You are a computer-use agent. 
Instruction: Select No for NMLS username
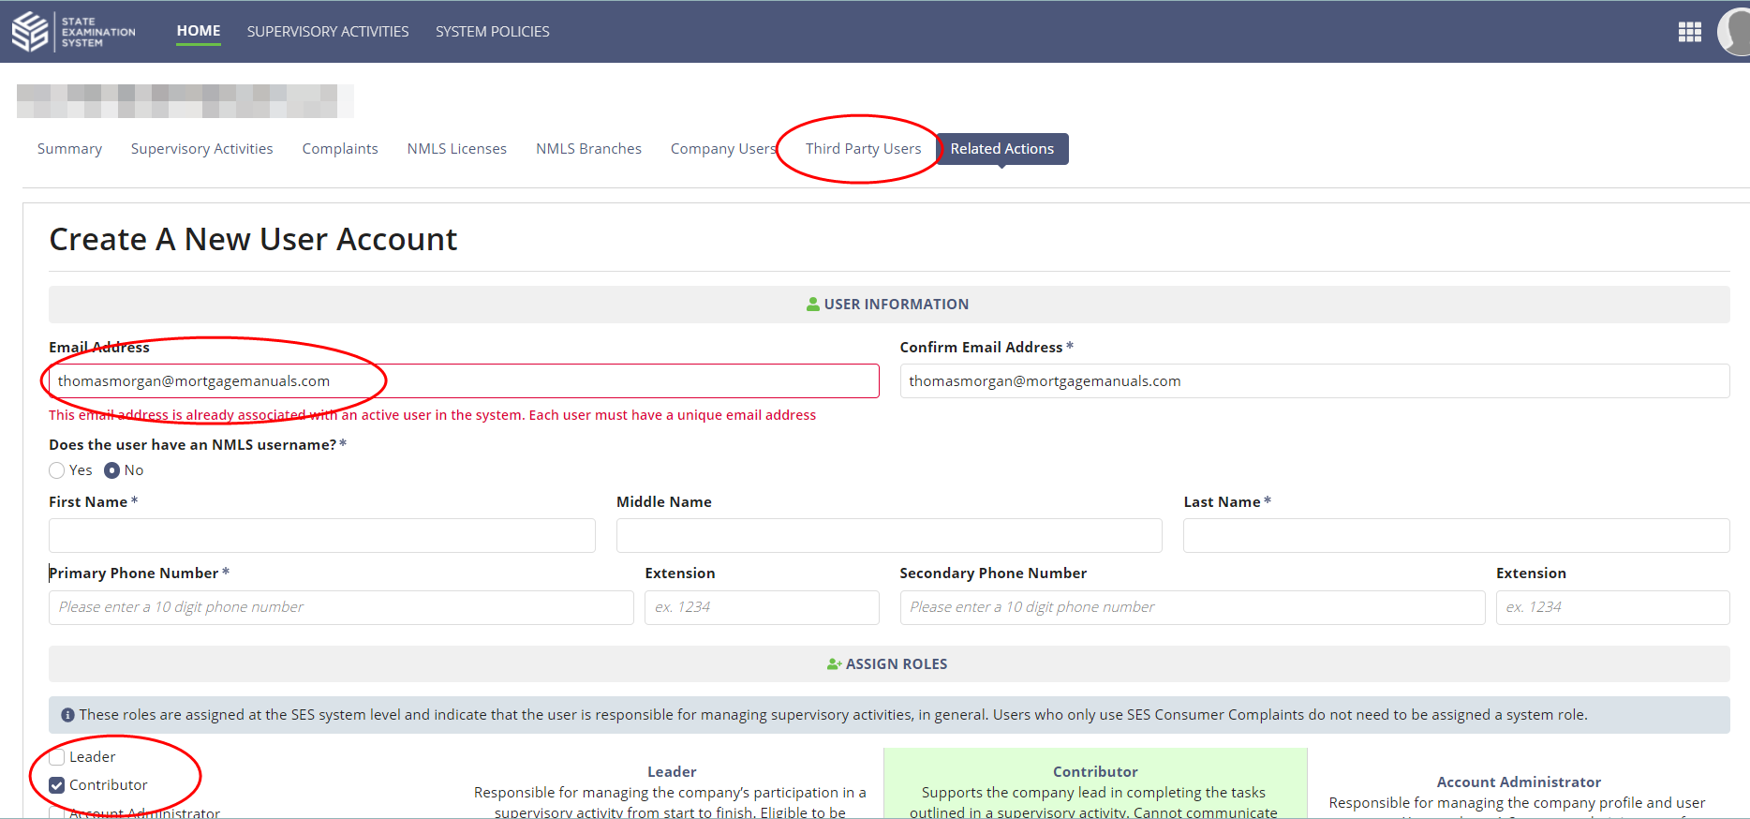point(112,470)
